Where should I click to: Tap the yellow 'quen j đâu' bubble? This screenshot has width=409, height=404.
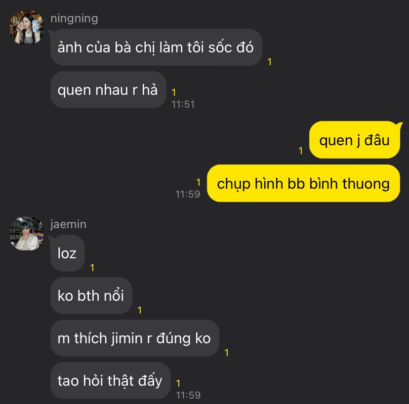pos(355,140)
